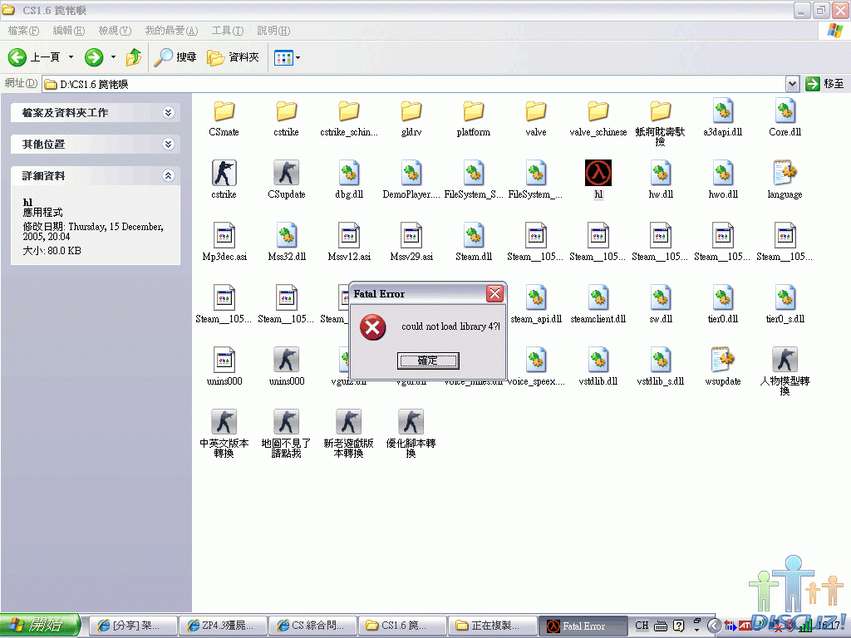Select the 中英文版本轉換 shortcut icon
Screen dimensions: 851x638
click(x=224, y=422)
